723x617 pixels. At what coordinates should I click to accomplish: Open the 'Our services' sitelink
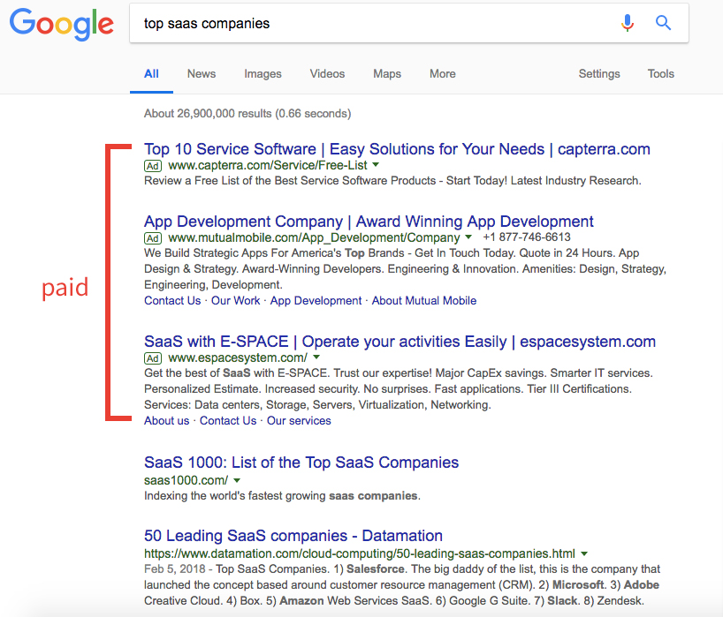coord(299,421)
